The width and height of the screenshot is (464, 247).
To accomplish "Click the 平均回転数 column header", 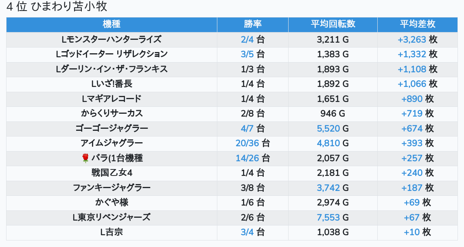I will point(333,24).
